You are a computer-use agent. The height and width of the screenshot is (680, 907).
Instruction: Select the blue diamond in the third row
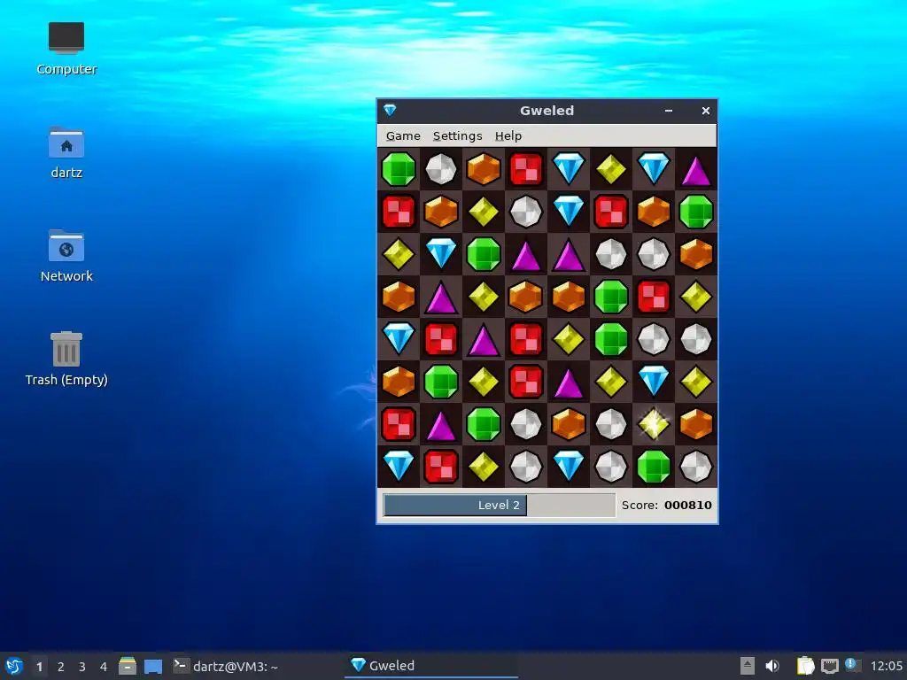(441, 253)
